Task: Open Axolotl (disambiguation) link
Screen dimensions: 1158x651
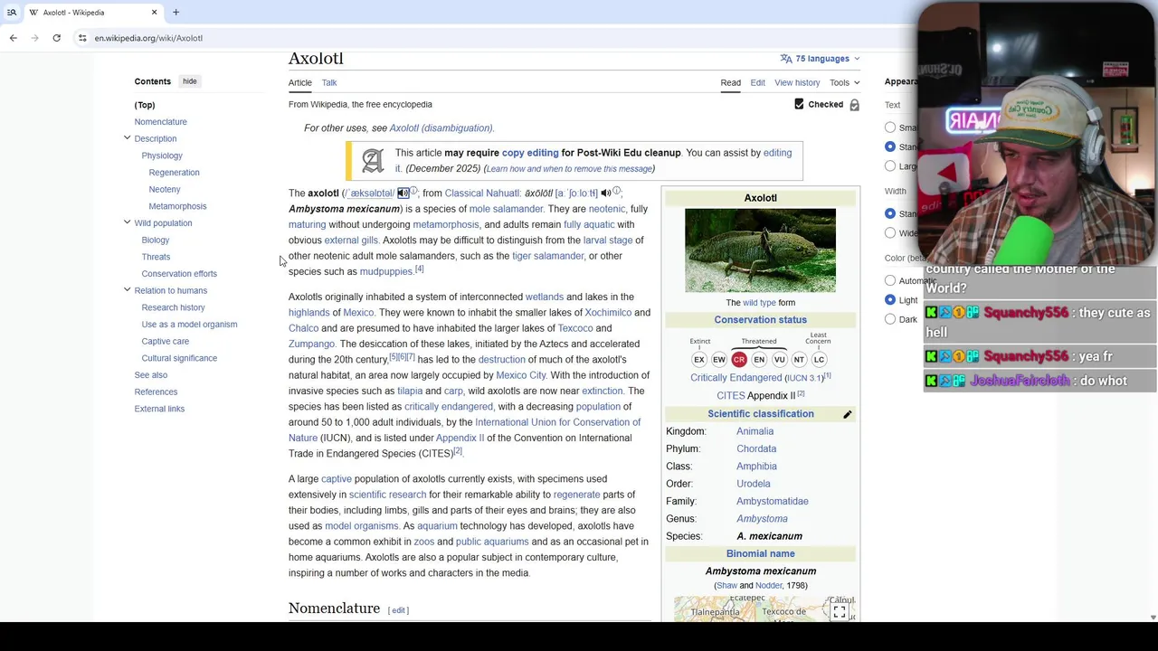Action: click(441, 128)
